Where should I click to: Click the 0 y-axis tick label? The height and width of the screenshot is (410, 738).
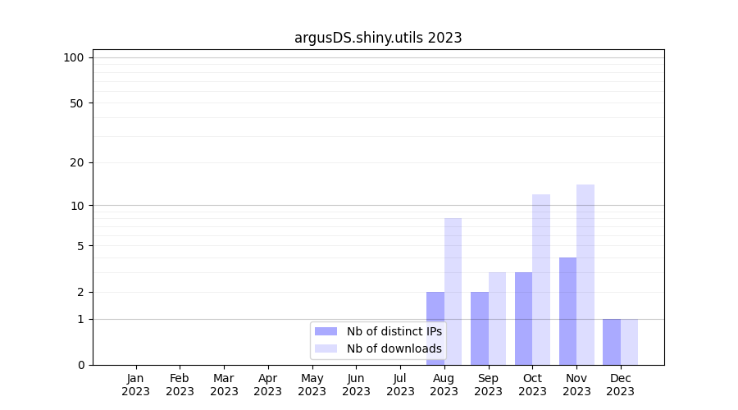80,365
